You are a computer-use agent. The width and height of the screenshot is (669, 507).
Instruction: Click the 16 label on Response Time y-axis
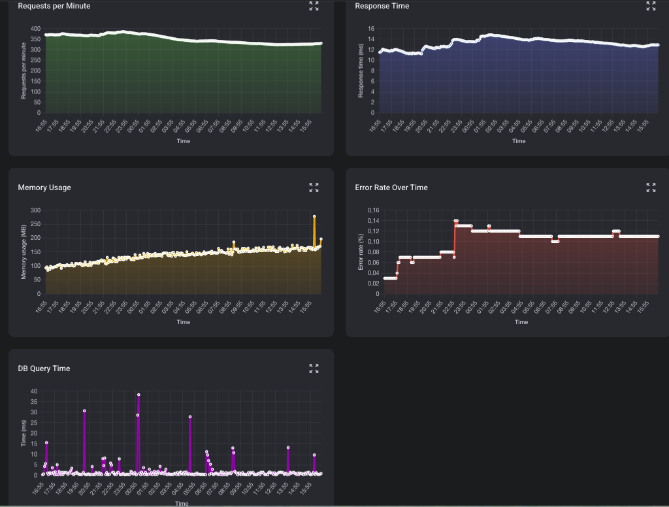pos(371,29)
